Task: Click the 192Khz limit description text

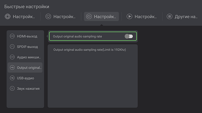Action: click(90, 50)
